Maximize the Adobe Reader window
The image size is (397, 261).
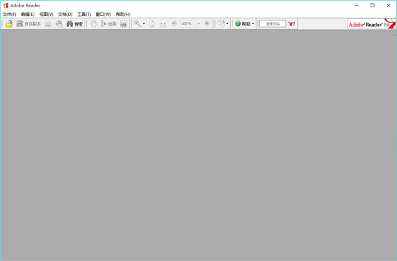coord(373,5)
